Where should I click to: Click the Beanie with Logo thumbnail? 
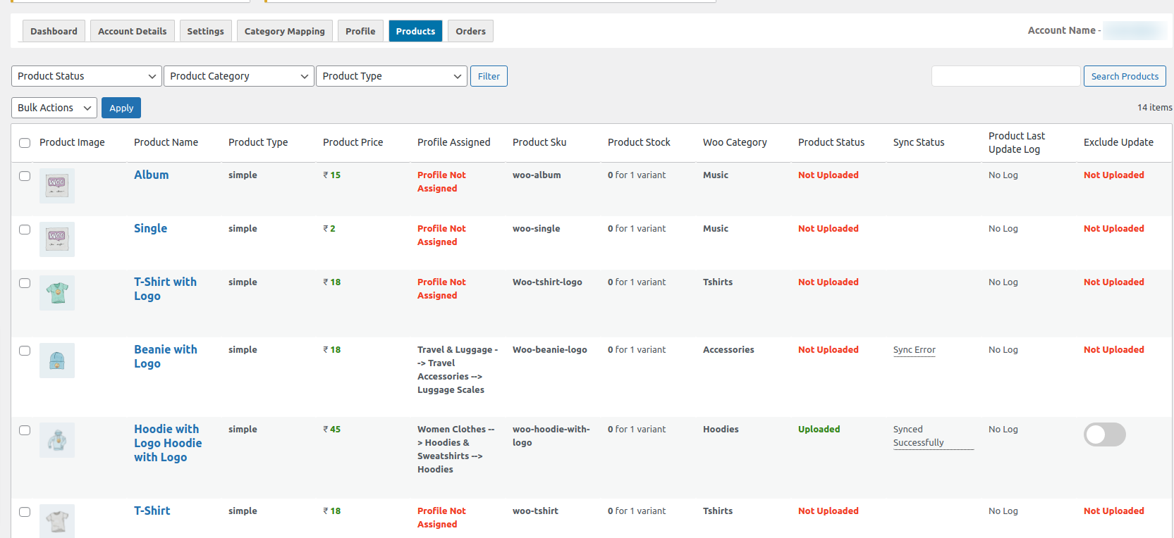tap(57, 361)
